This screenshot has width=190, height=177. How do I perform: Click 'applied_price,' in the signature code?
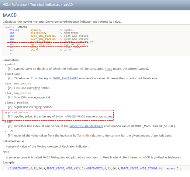(41, 44)
